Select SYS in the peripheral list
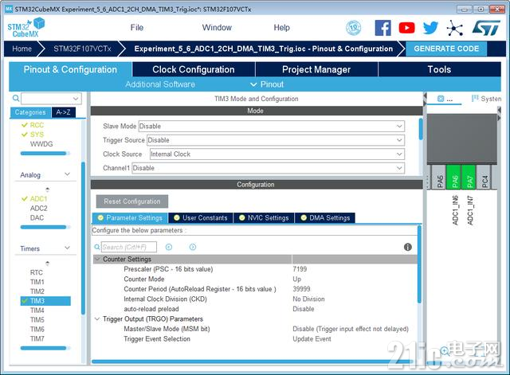 tap(37, 135)
